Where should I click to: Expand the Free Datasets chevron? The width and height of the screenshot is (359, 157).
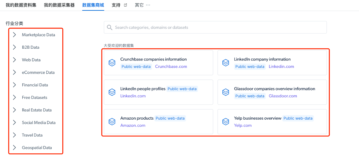(x=14, y=97)
